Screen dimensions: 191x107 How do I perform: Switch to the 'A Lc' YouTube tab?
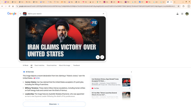(120, 2)
